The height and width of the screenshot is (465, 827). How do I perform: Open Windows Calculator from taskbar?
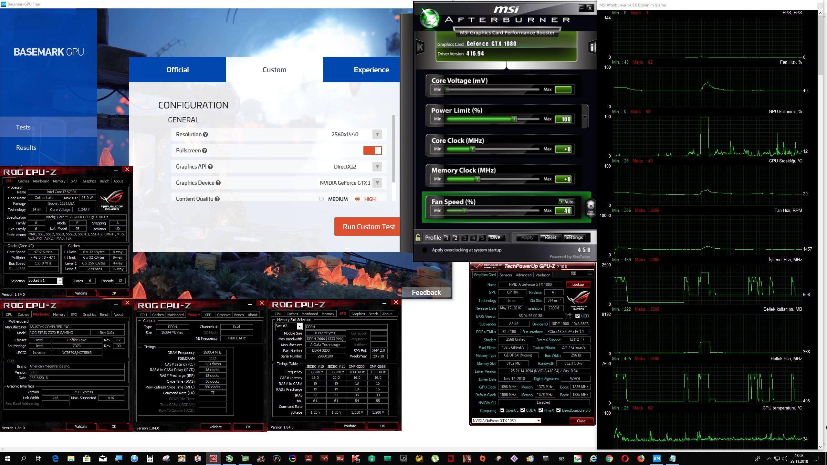click(x=150, y=458)
